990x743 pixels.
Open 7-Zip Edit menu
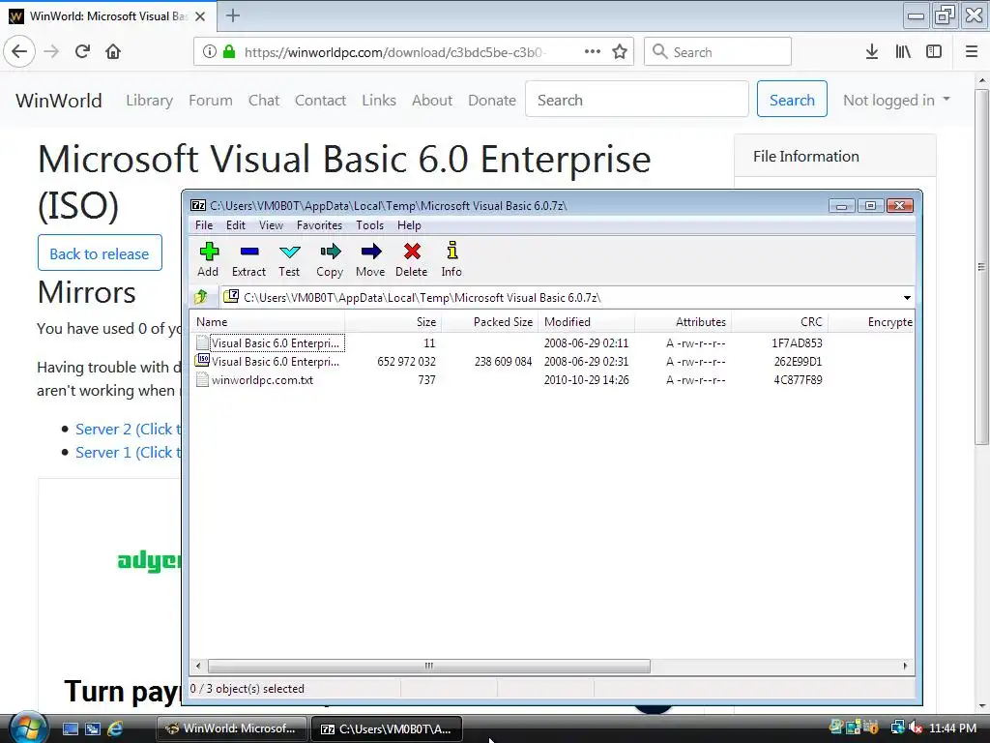[x=236, y=224]
